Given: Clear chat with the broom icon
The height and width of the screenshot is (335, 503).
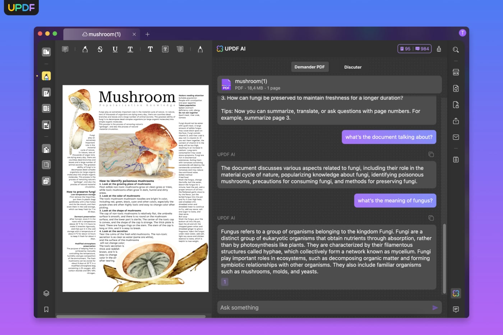Looking at the screenshot, I should pyautogui.click(x=439, y=49).
